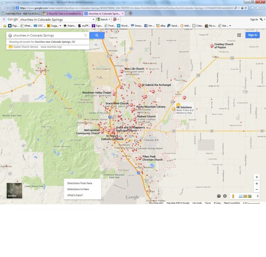Switch to the Add New Post tab
Viewport: 266px width, 257px height.
21,14
